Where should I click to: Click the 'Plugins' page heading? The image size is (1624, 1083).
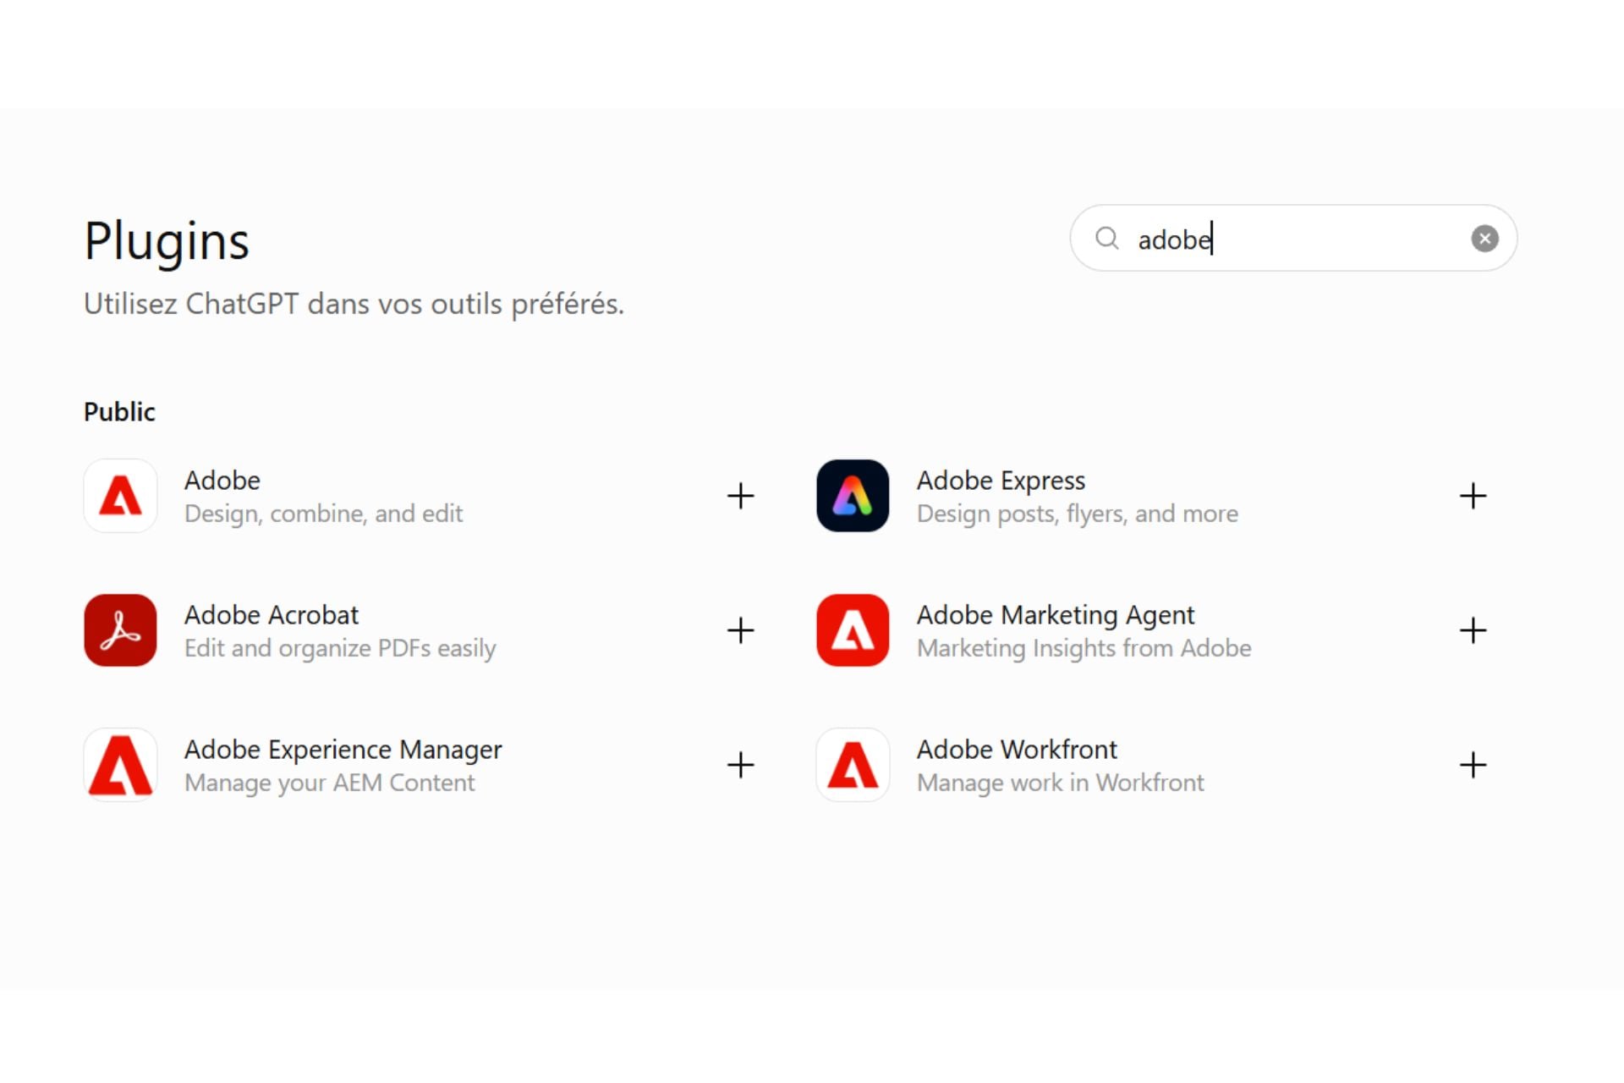(167, 241)
